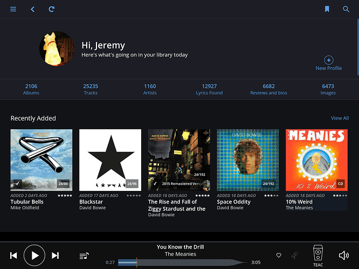Screen dimensions: 359x269
Task: Open the Ziggy Stardust album cover
Action: [x=179, y=160]
